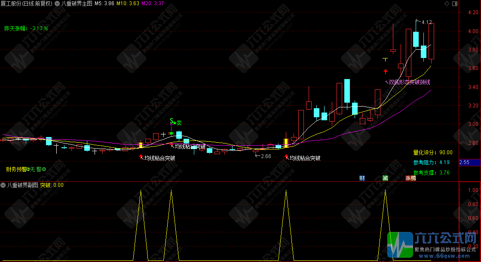
Task: Click the 0.80 sub-chart axis label
Action: (x=473, y=204)
